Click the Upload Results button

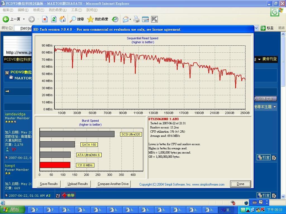(78, 184)
